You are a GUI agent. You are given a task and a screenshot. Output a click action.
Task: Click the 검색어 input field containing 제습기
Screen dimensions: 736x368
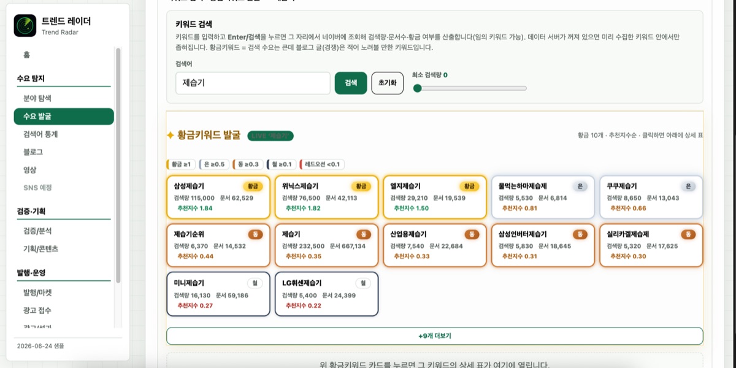pyautogui.click(x=253, y=83)
